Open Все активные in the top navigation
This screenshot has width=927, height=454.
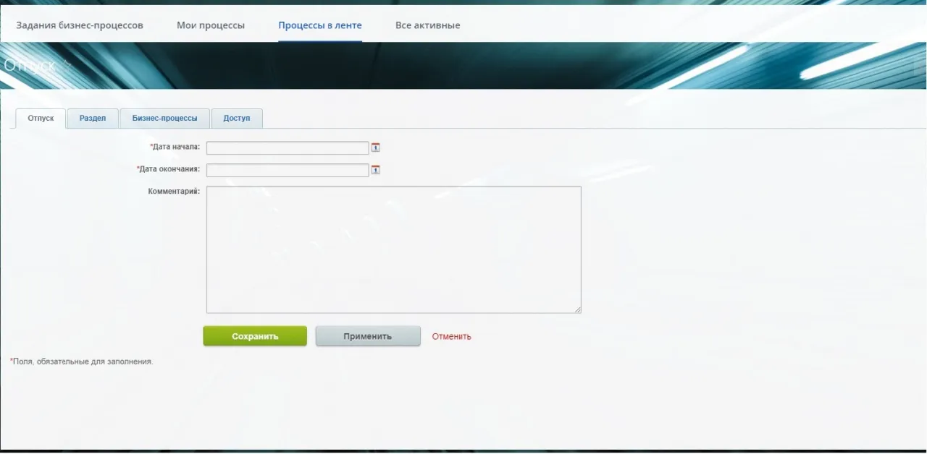[x=427, y=25]
